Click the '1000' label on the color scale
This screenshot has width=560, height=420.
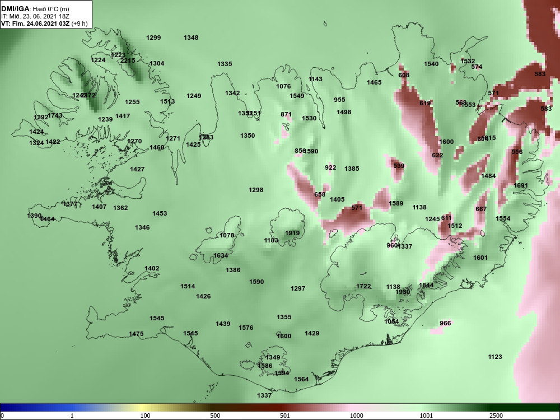tap(356, 416)
